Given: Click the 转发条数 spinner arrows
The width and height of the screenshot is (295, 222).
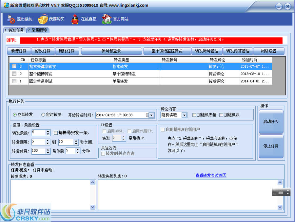Looking at the screenshot, I should pos(48,133).
